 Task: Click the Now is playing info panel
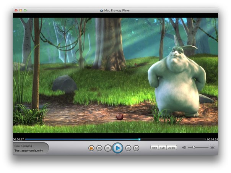(x=31, y=148)
